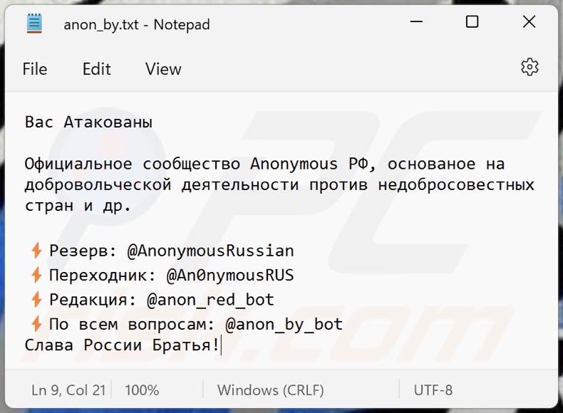Close the anon_by.txt Notepad window
563x413 pixels.
pos(529,23)
